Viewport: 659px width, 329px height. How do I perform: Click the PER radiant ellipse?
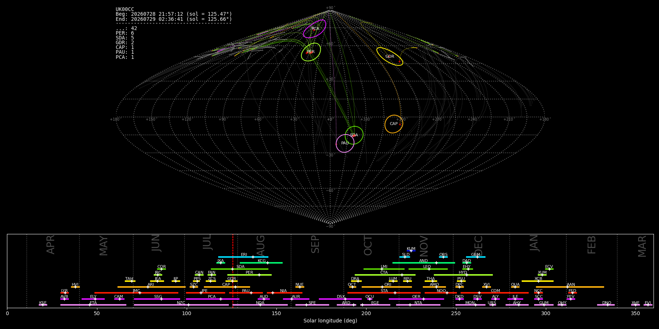[311, 52]
